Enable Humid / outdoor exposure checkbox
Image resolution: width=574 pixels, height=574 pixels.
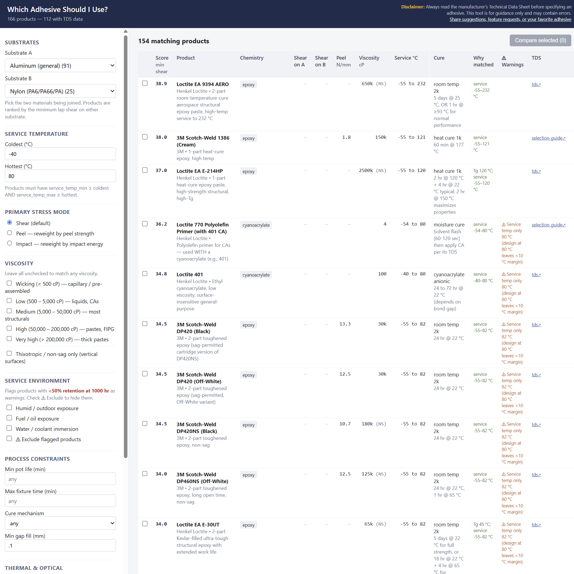pyautogui.click(x=10, y=408)
